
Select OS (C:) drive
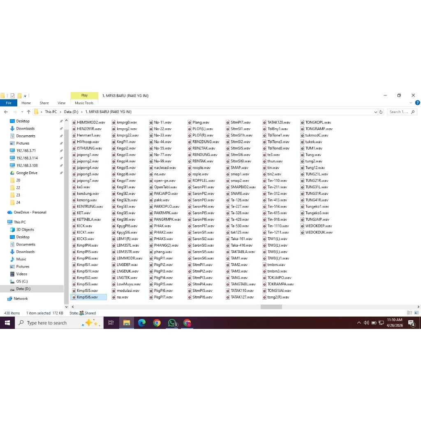tap(22, 281)
